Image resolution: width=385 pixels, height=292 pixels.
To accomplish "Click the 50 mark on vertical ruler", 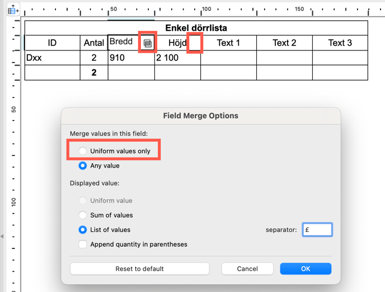I will (x=13, y=109).
